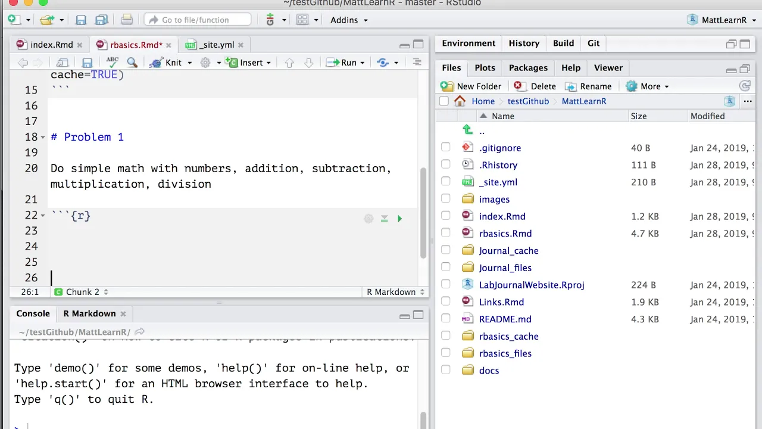Run spell check on document
The image size is (762, 429).
pyautogui.click(x=112, y=62)
